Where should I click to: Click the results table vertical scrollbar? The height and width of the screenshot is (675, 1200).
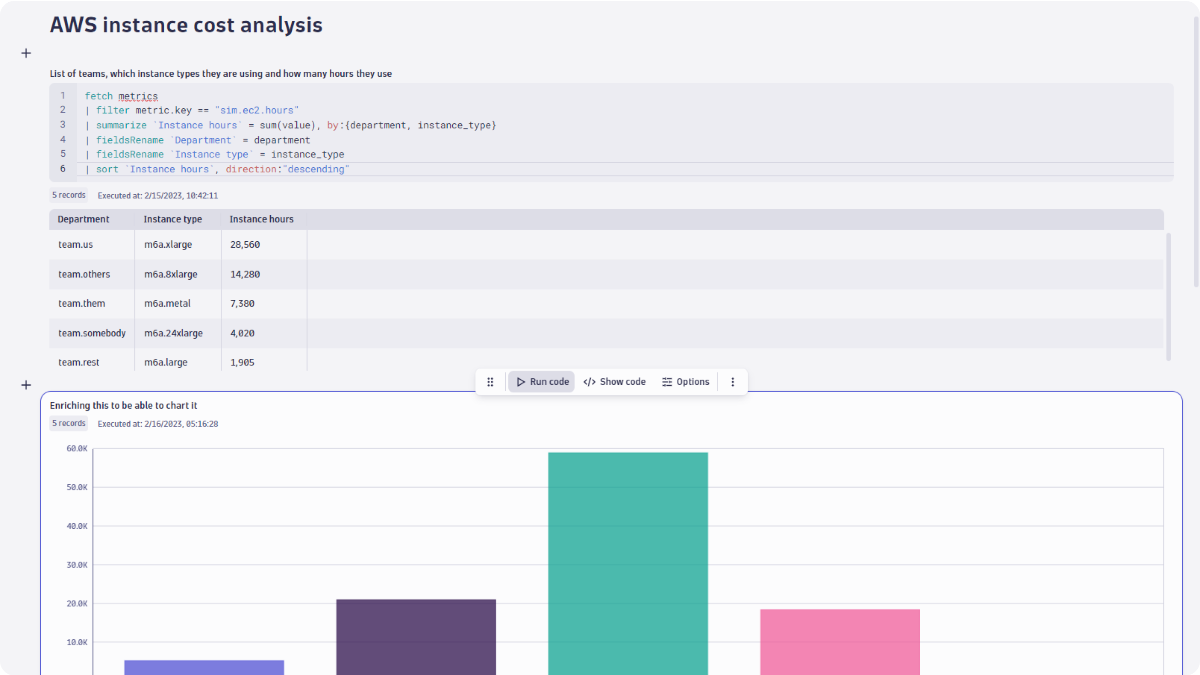(1168, 297)
